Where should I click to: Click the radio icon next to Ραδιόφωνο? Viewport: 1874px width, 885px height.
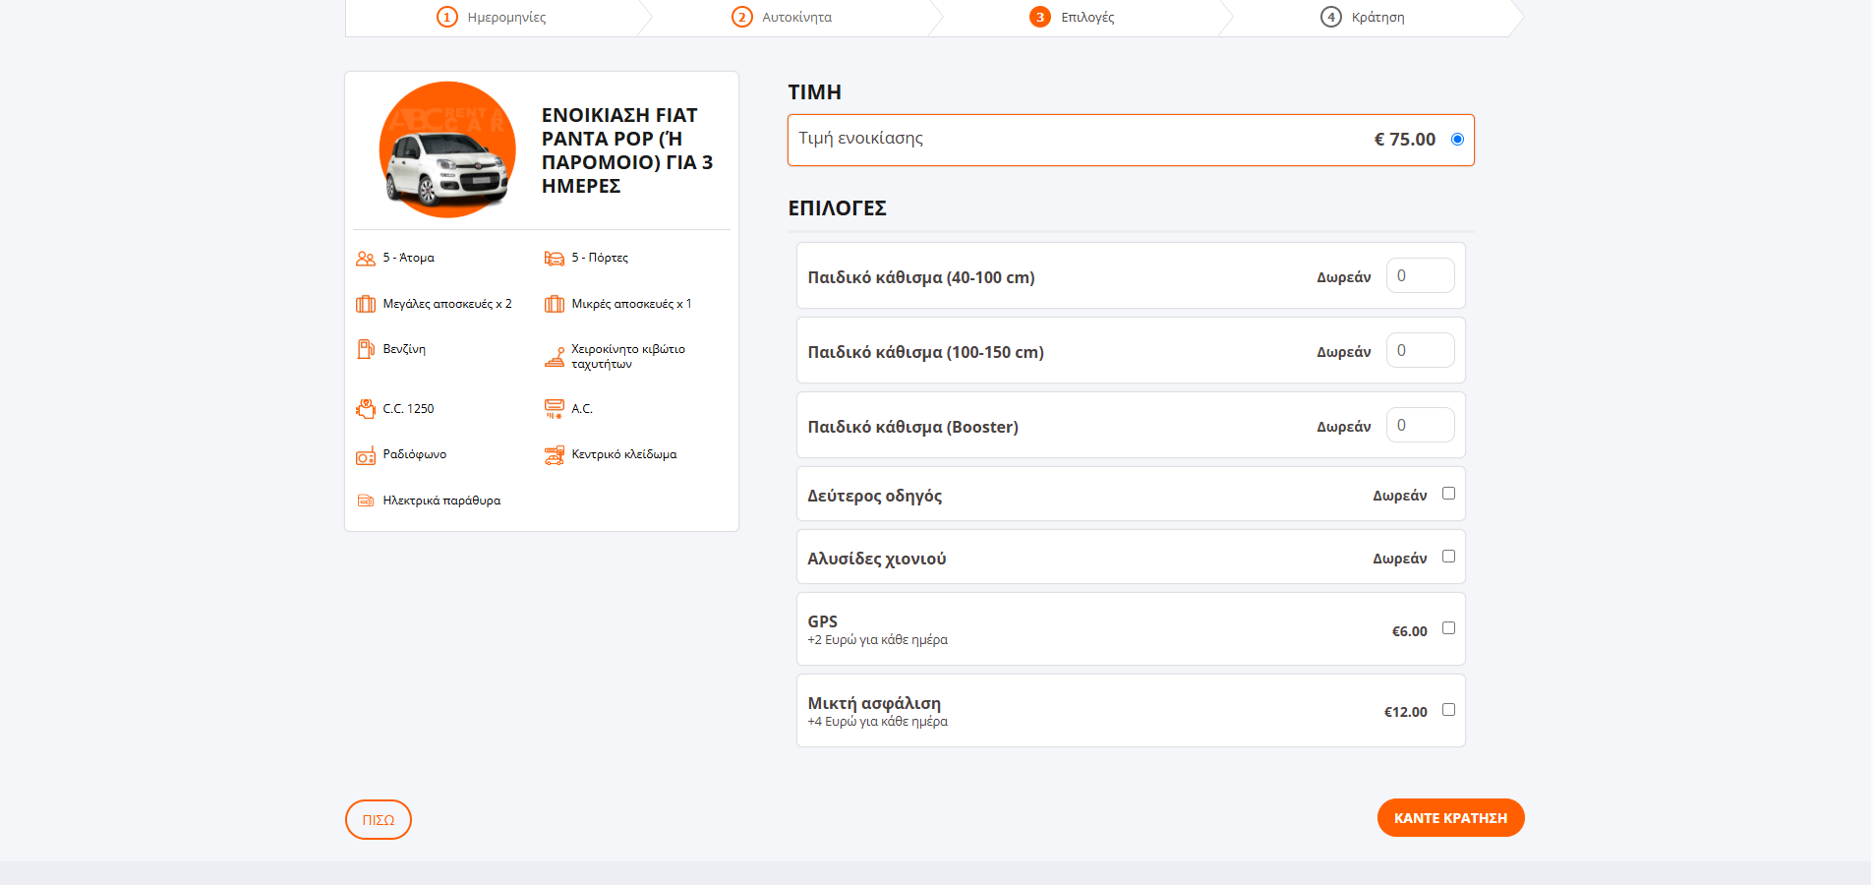[x=366, y=456]
